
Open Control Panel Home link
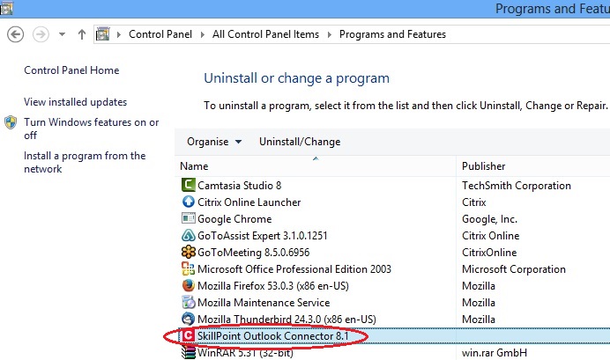[x=71, y=70]
